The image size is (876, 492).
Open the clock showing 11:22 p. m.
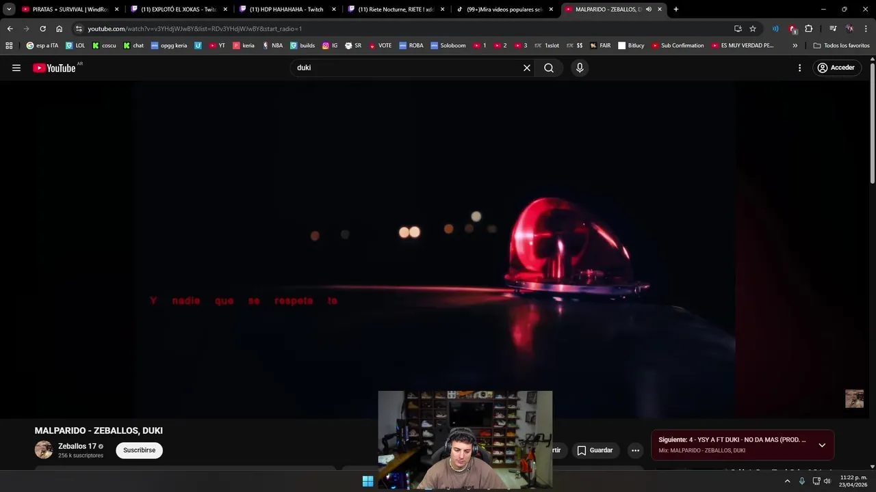(x=853, y=481)
